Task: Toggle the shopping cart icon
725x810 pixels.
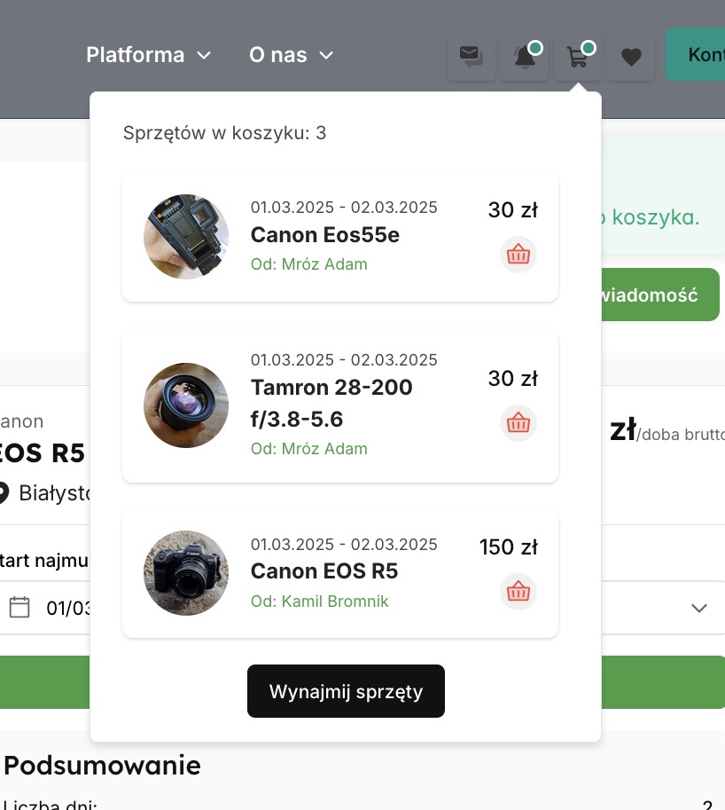Action: [x=578, y=57]
